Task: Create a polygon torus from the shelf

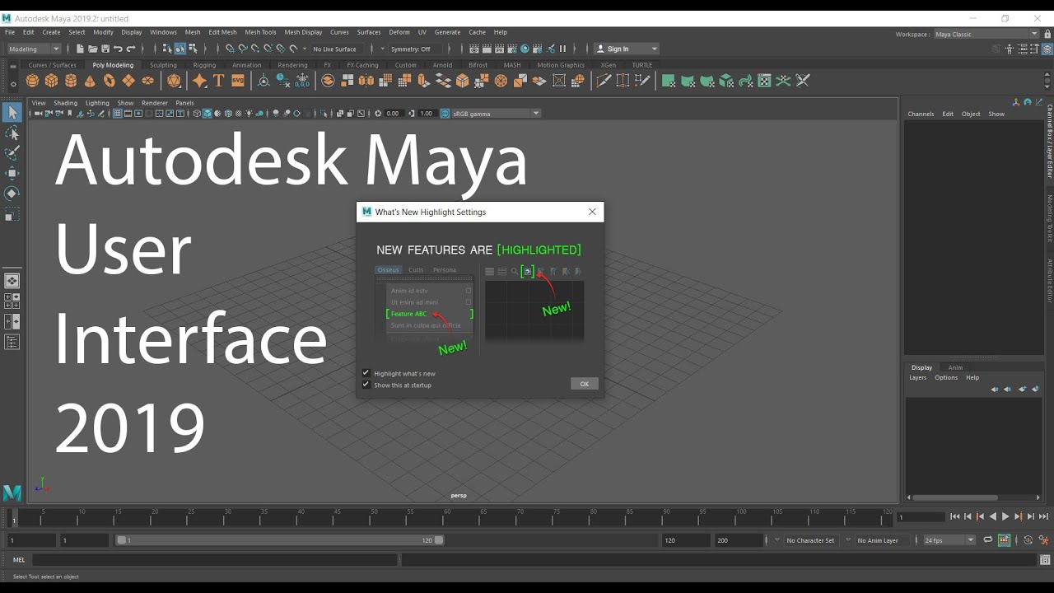Action: click(x=109, y=81)
